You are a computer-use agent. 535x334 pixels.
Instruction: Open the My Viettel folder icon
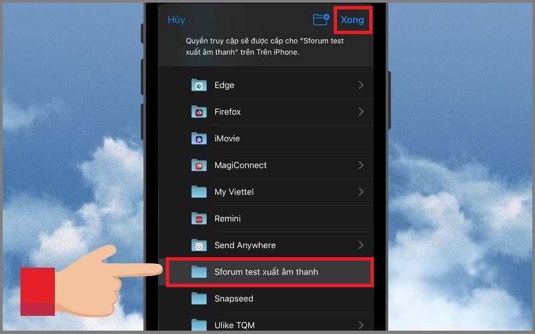pos(199,192)
